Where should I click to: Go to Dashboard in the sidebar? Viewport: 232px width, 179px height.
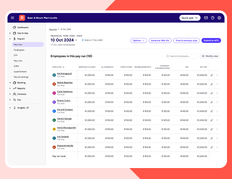tap(23, 27)
